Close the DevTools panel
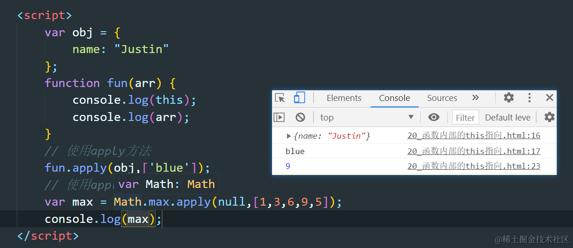Viewport: 573px width, 248px height. [x=550, y=98]
